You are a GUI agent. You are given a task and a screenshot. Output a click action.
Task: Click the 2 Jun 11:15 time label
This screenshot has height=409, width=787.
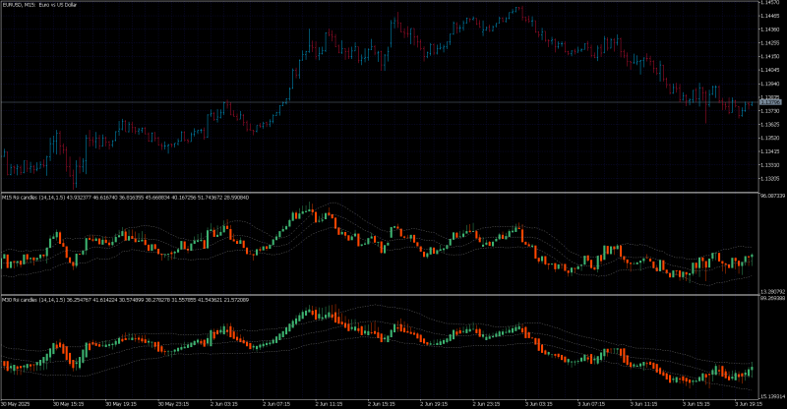pos(330,403)
